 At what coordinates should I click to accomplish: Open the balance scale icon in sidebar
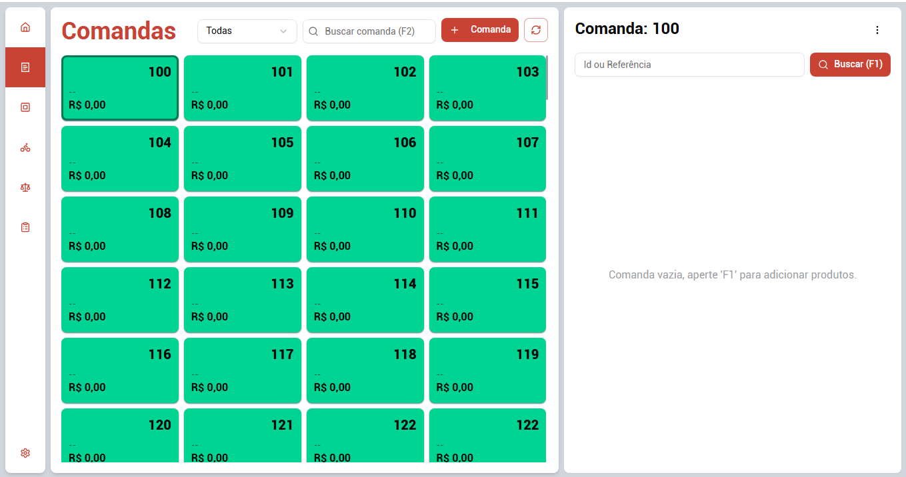(25, 187)
